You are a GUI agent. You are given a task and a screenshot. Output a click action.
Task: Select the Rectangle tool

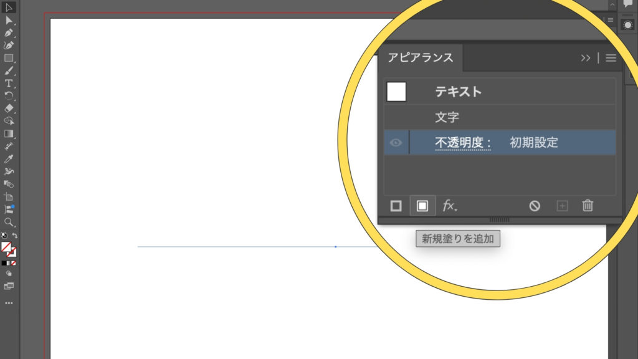(9, 58)
